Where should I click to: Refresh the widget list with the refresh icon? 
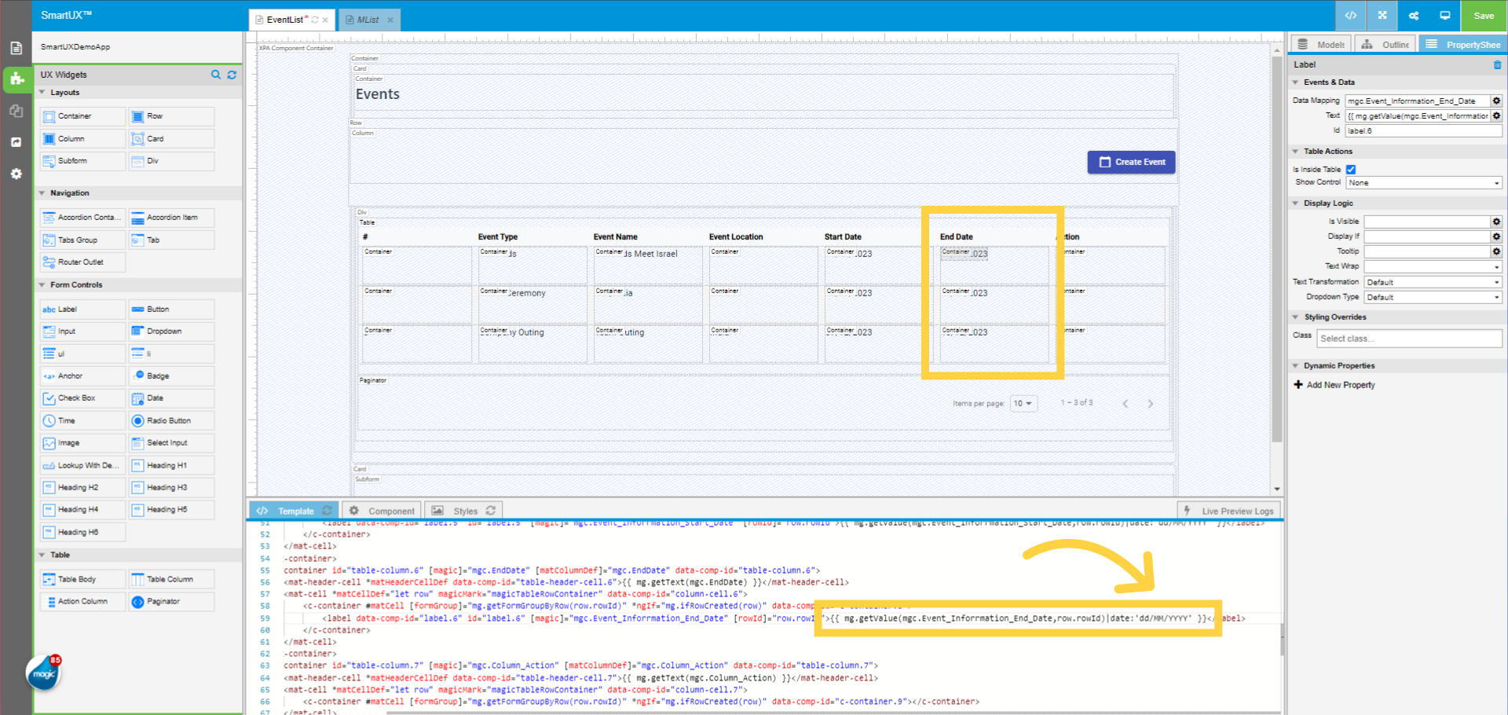pos(232,75)
